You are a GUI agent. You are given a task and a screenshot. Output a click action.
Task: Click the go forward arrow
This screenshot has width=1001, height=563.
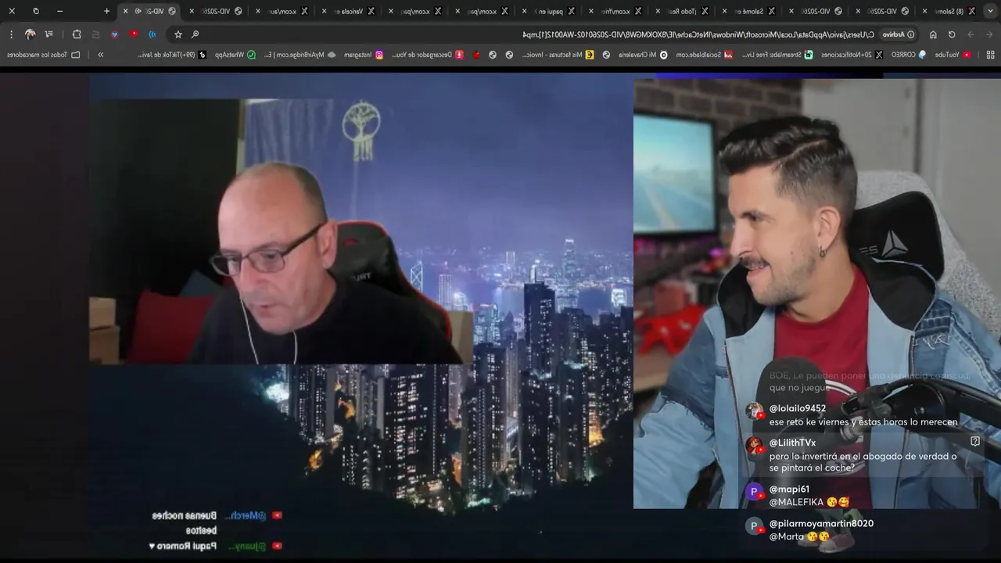971,34
